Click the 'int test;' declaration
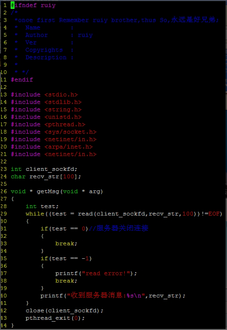227x330 pixels. [x=42, y=206]
